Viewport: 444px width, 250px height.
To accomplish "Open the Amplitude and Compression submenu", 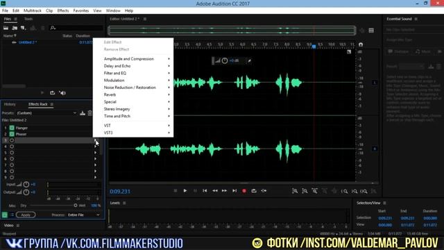I will 133,58.
